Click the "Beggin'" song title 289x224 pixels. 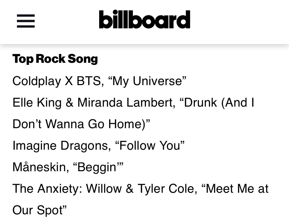(98, 167)
